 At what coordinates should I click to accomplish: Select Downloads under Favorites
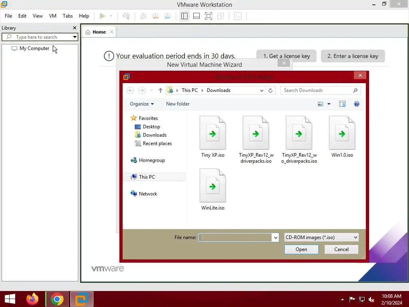tap(151, 135)
